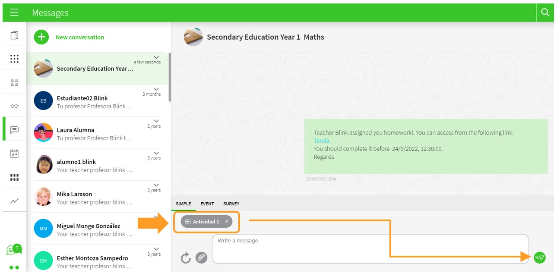Image resolution: width=557 pixels, height=273 pixels.
Task: Remove the Actividad 1 attachment chip
Action: tap(227, 222)
